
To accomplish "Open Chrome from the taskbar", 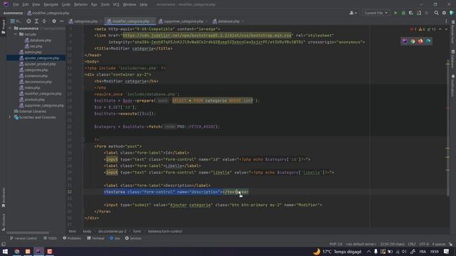I will [17, 251].
